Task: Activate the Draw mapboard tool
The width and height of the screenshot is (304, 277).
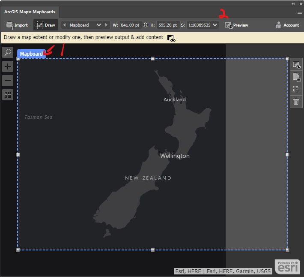Action: 46,25
